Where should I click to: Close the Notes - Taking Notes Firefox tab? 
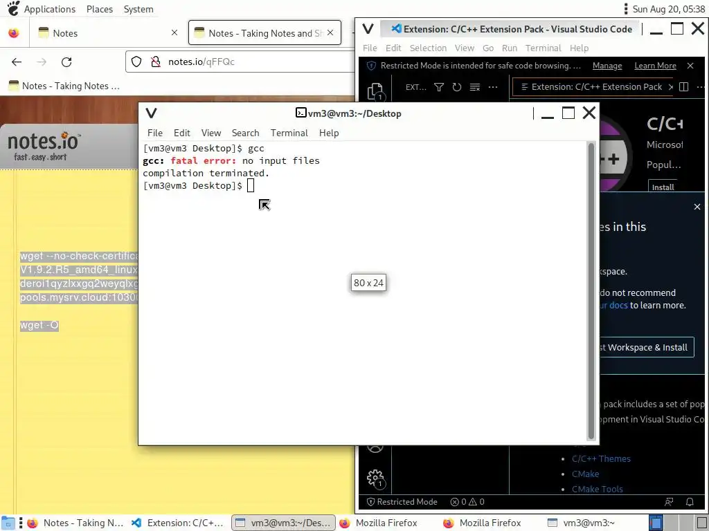click(x=330, y=32)
